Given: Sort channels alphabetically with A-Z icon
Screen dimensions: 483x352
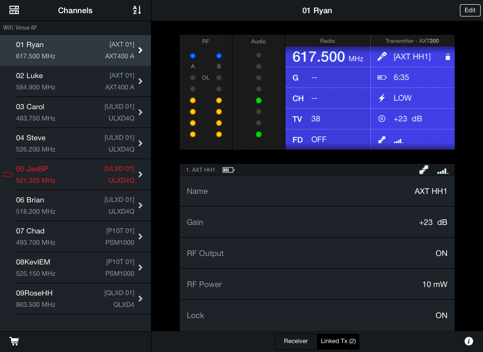Looking at the screenshot, I should (x=137, y=10).
